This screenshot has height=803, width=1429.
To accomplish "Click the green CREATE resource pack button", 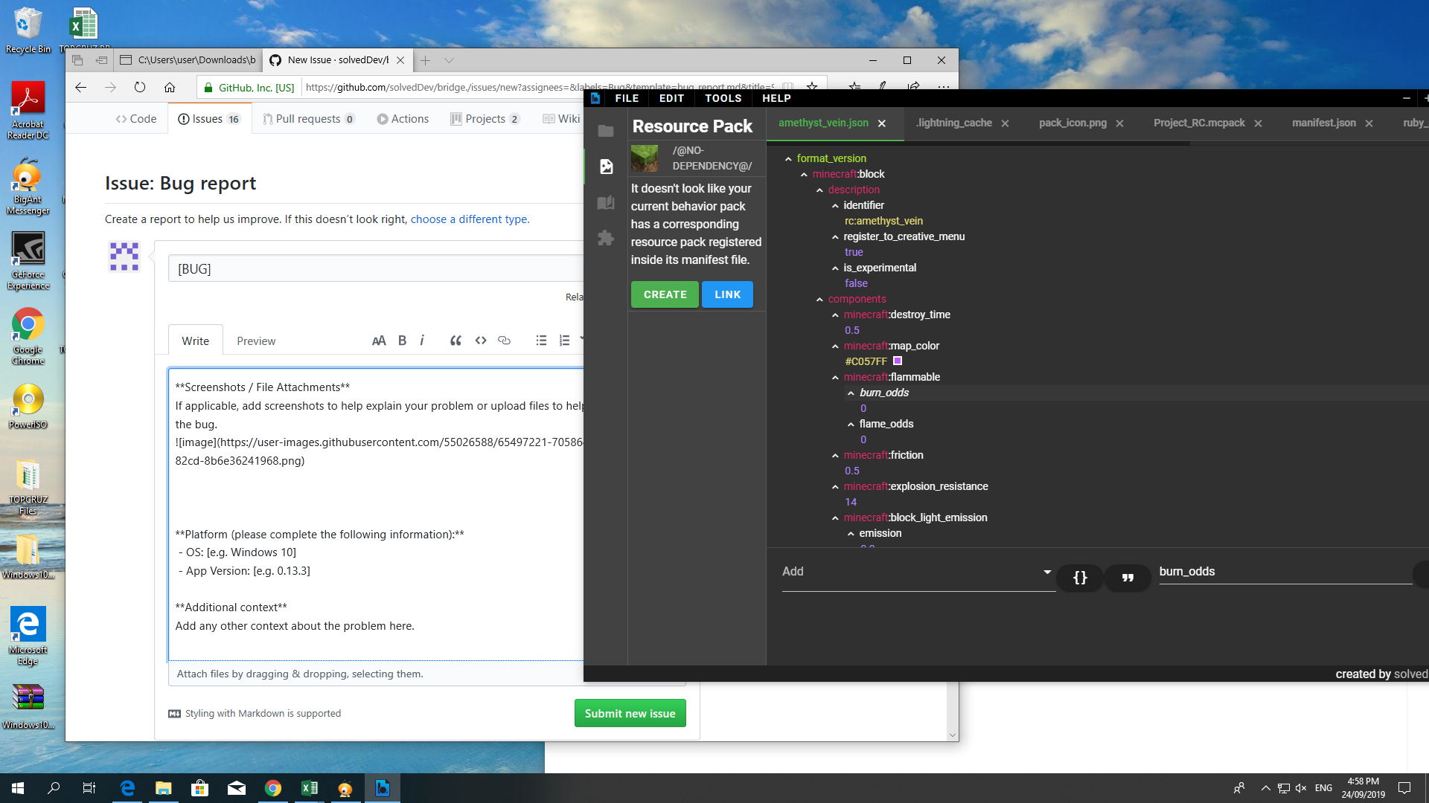I will point(664,294).
